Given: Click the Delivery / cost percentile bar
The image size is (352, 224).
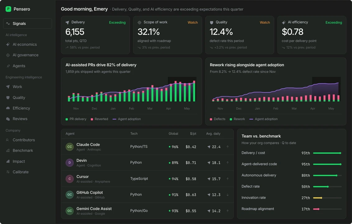Looking at the screenshot, I should [327, 153].
